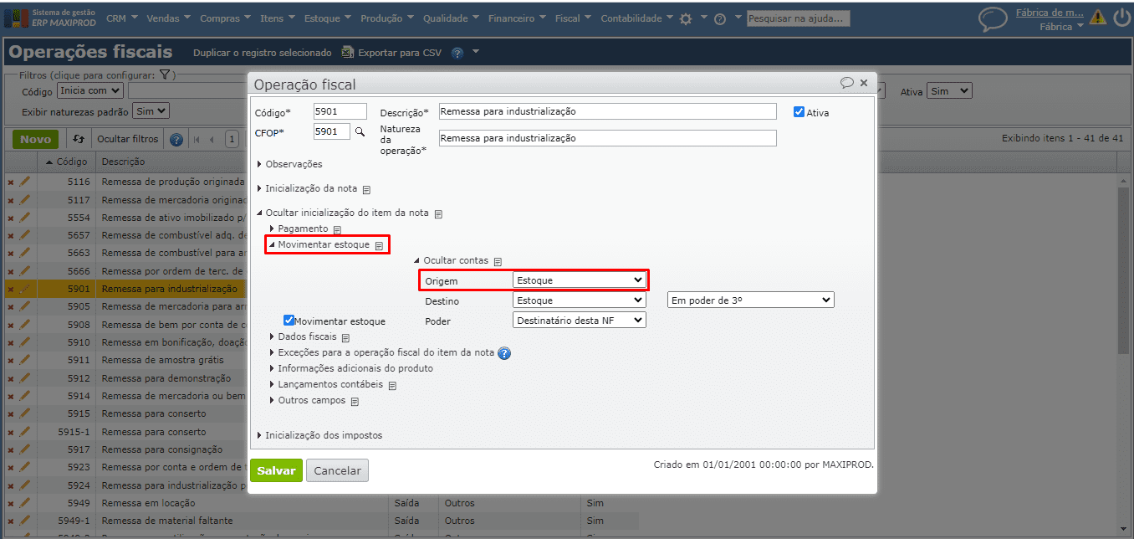Open the Em poder de 3º dropdown
This screenshot has width=1134, height=539.
coord(750,300)
